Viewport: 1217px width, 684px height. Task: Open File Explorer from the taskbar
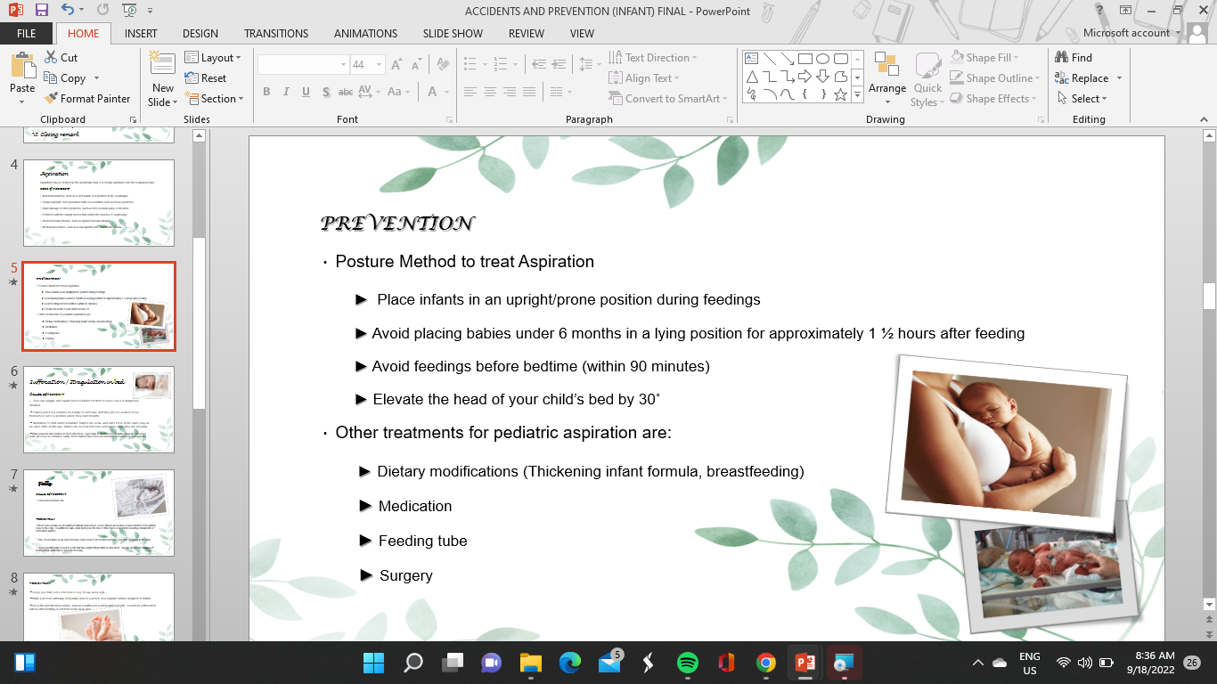tap(531, 663)
